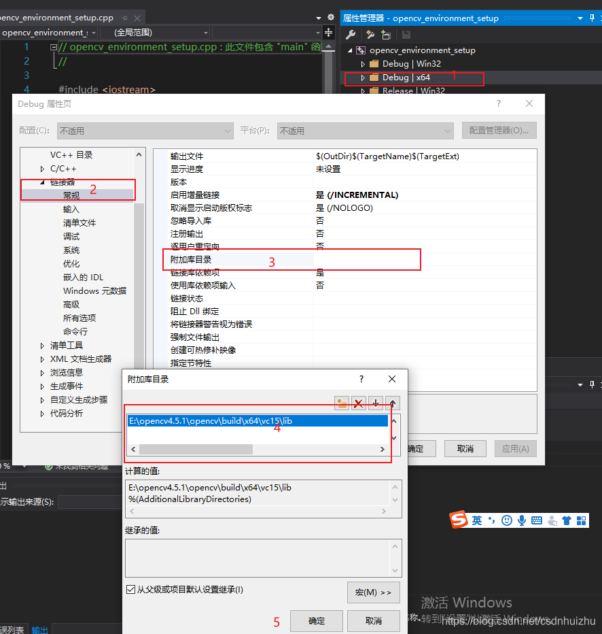Click the 附加库目录 property value field
This screenshot has height=634, width=602.
click(x=425, y=260)
